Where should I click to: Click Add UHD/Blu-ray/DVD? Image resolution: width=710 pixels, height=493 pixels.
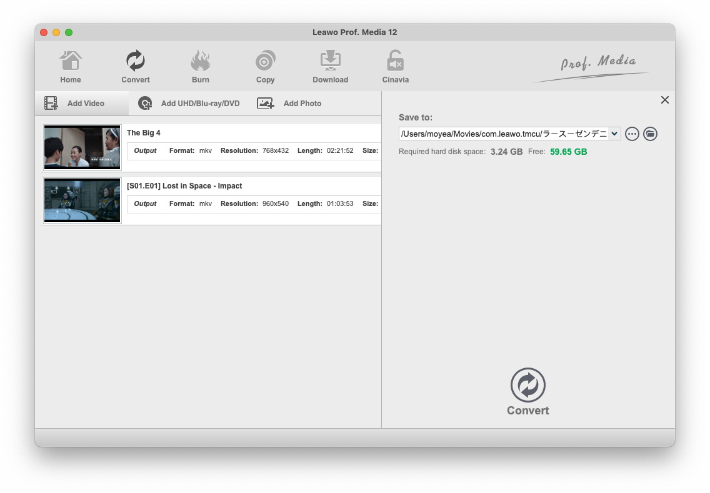coord(189,104)
